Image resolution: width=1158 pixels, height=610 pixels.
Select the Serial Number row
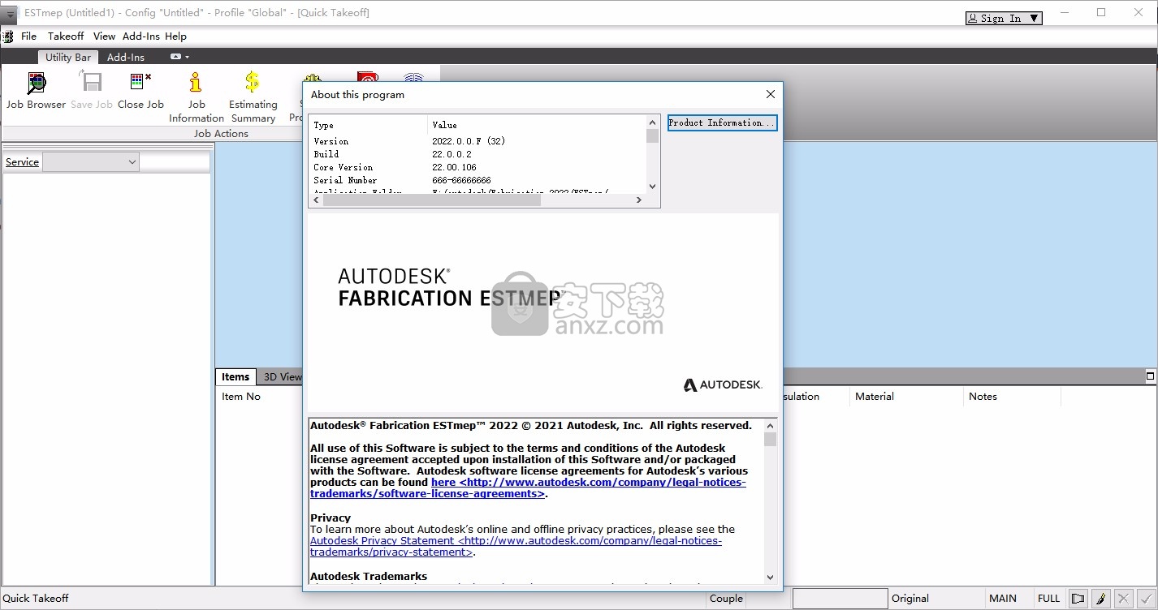[477, 180]
